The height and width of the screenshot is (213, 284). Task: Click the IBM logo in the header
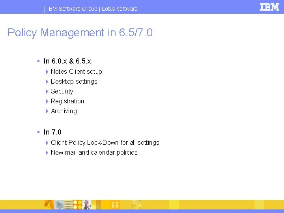(x=269, y=7)
